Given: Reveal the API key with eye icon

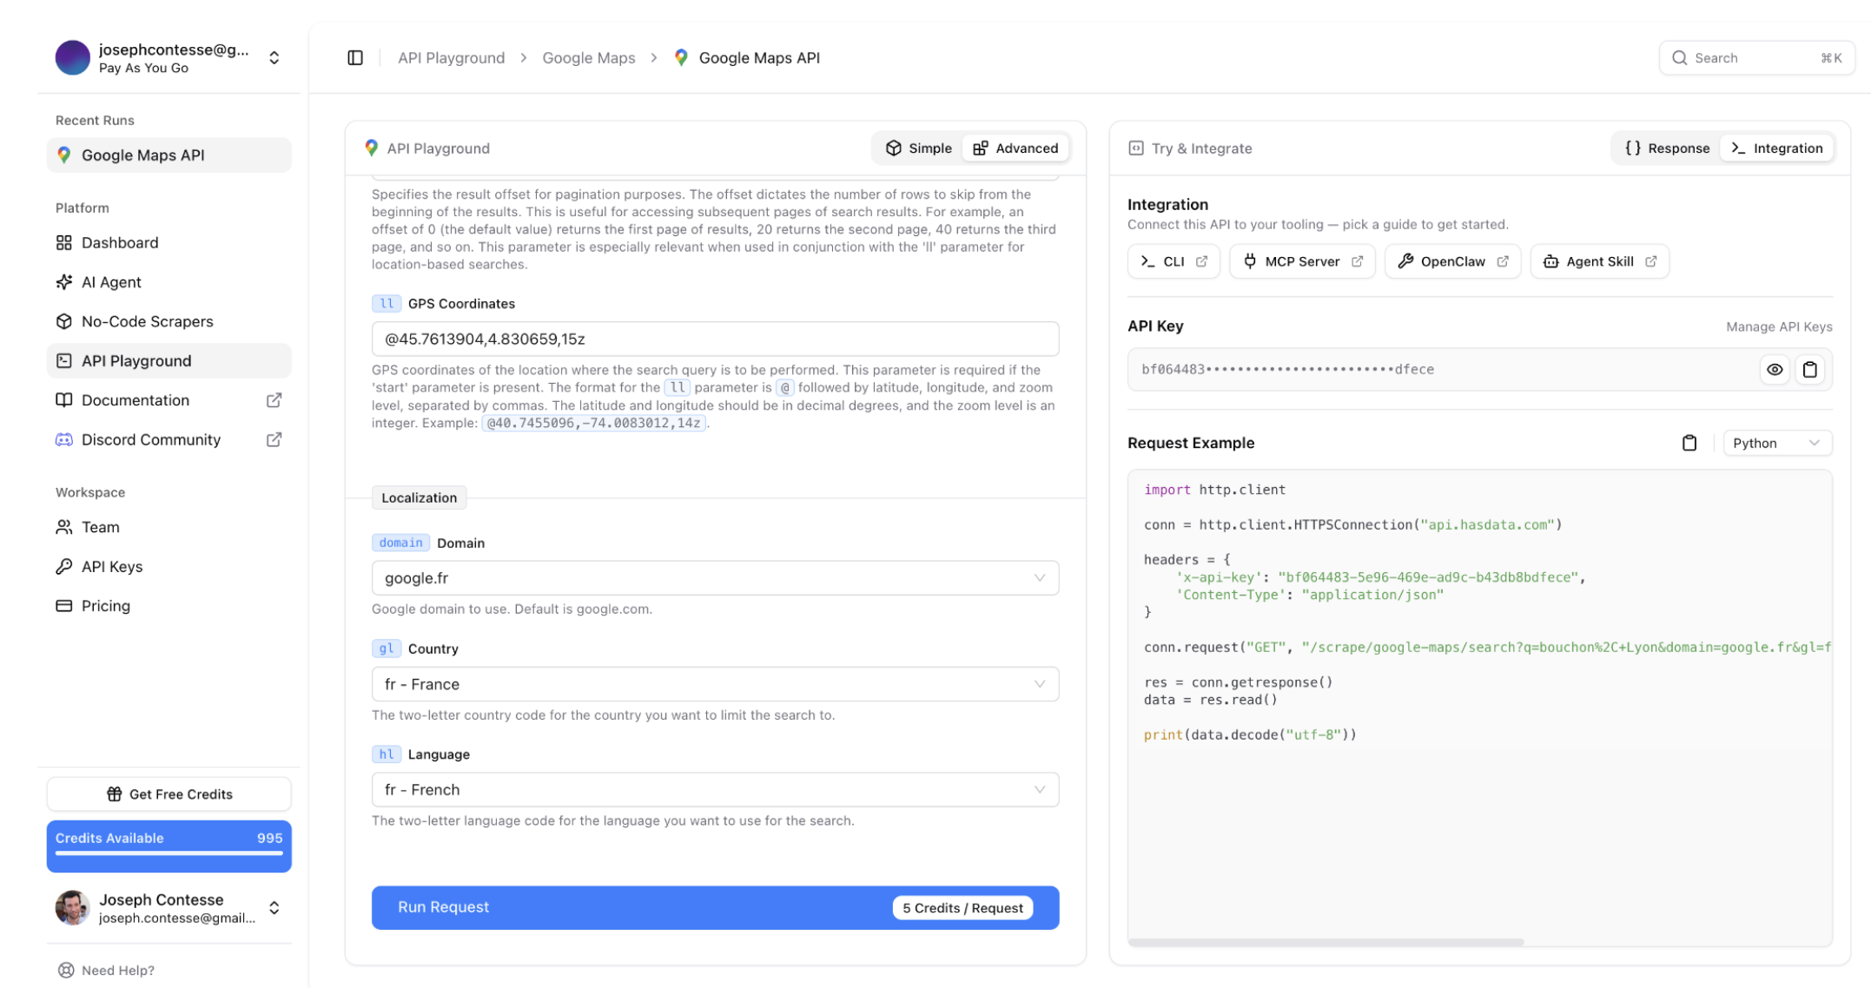Looking at the screenshot, I should (x=1775, y=370).
